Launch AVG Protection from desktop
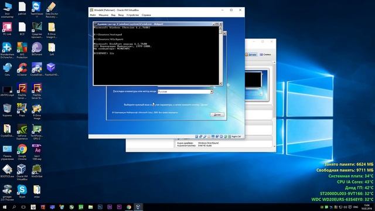Screen dimensions: 375x211 pos(22,50)
